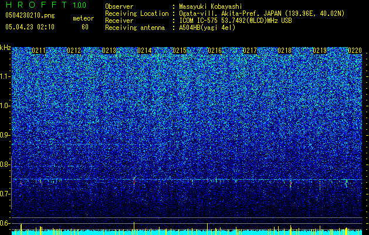Image resolution: width=369 pixels, height=235 pixels.
Task: Click the HROFFT 1.0.0 title text
Action: 46,5
